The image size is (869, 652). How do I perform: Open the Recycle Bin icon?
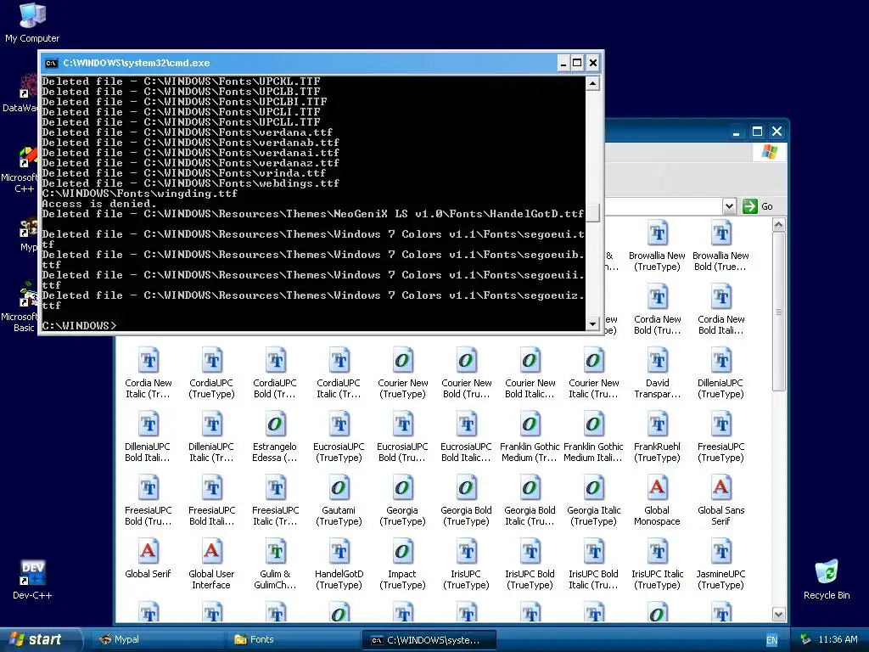[827, 579]
